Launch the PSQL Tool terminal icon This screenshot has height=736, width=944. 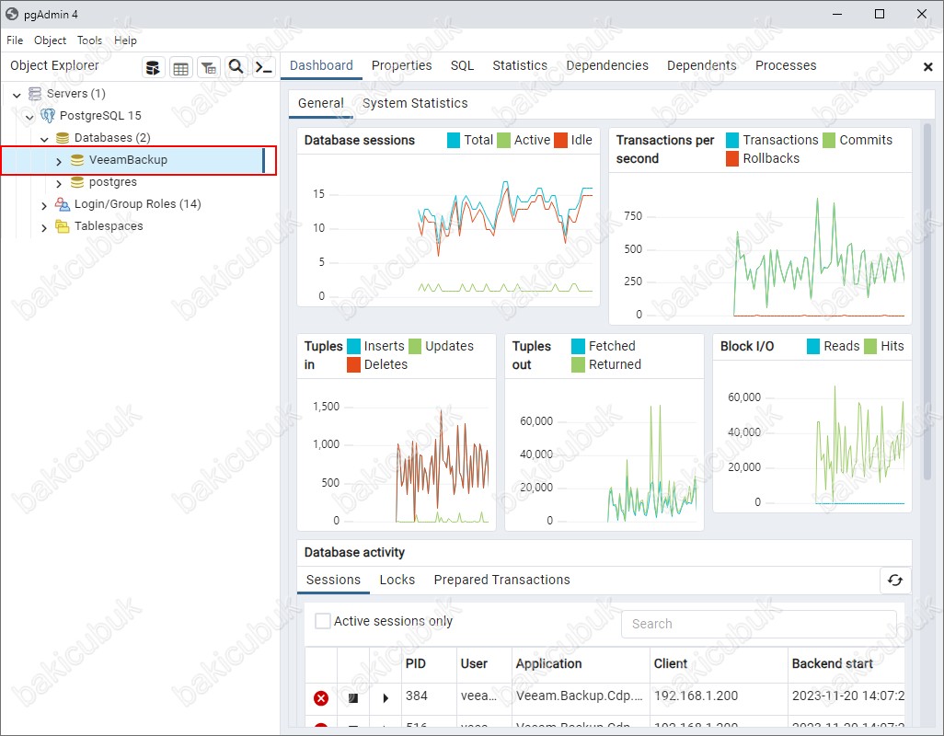pos(264,67)
